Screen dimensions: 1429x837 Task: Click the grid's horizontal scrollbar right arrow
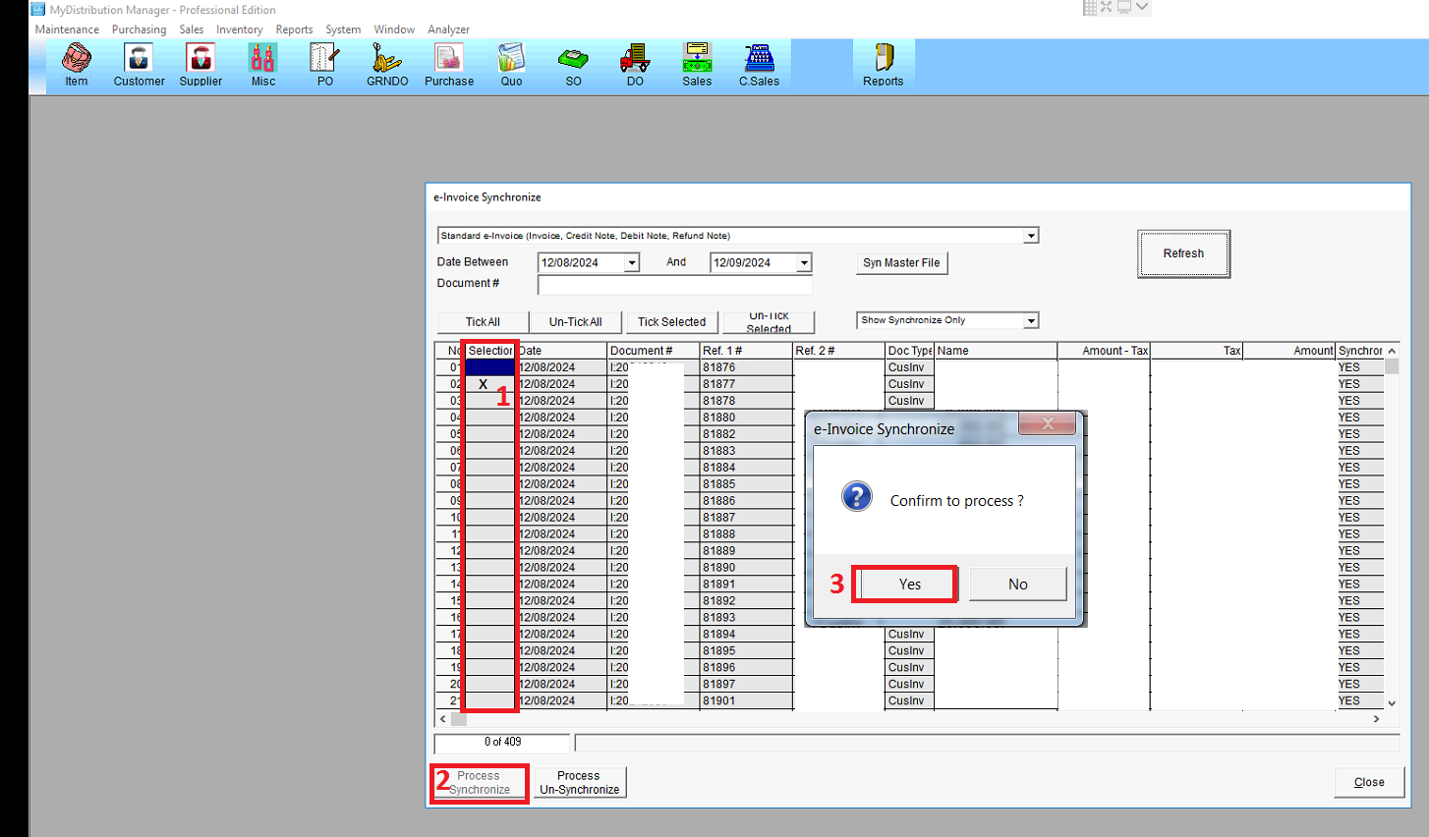point(1376,719)
